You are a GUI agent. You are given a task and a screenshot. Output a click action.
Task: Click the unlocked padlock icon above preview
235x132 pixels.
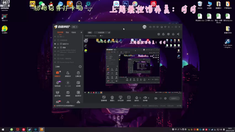[x=163, y=34]
